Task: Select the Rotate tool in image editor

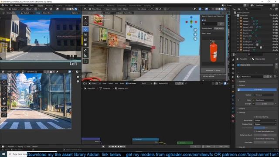Action: [x=4, y=93]
